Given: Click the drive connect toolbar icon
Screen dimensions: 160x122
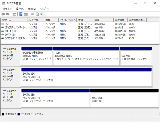Looking at the screenshot, I should (32, 14).
